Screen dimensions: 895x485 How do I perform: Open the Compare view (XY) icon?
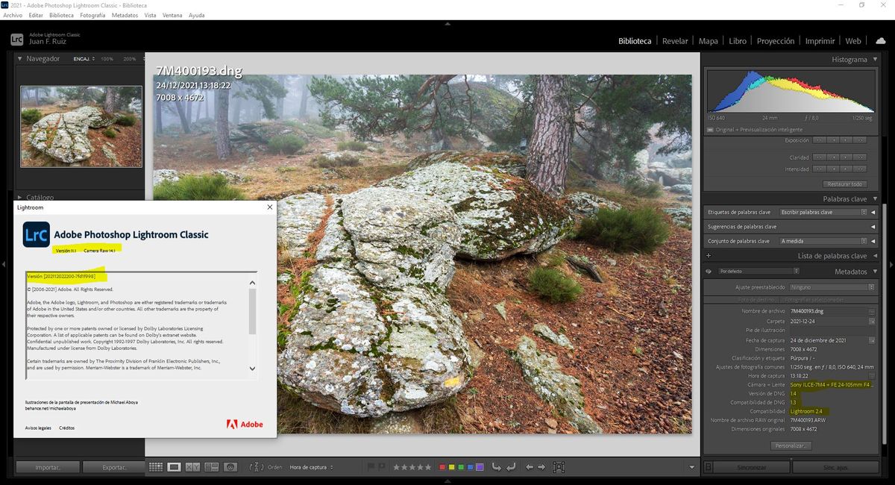pyautogui.click(x=192, y=467)
